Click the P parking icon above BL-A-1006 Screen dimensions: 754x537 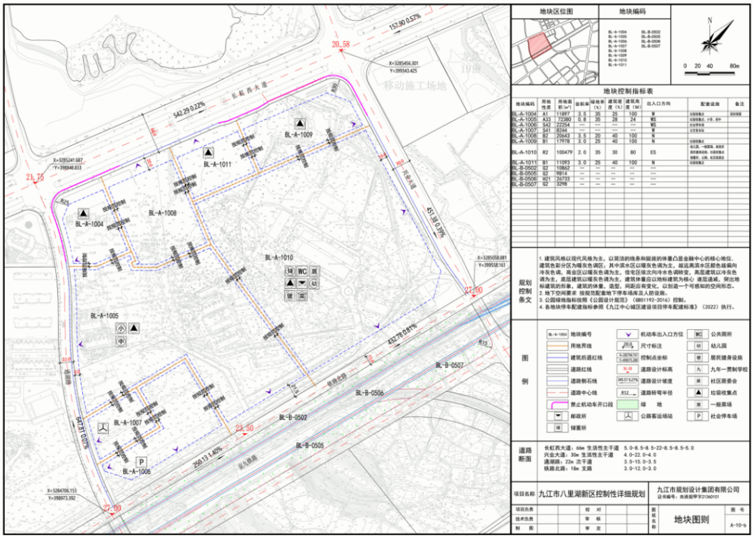coord(141,462)
